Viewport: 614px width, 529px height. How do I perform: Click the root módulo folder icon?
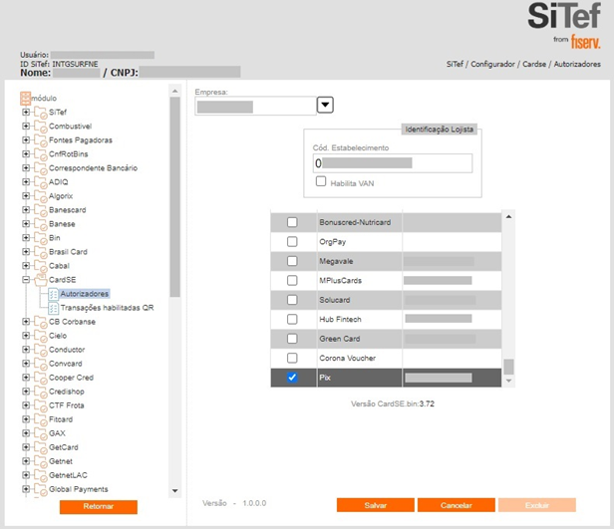point(26,99)
